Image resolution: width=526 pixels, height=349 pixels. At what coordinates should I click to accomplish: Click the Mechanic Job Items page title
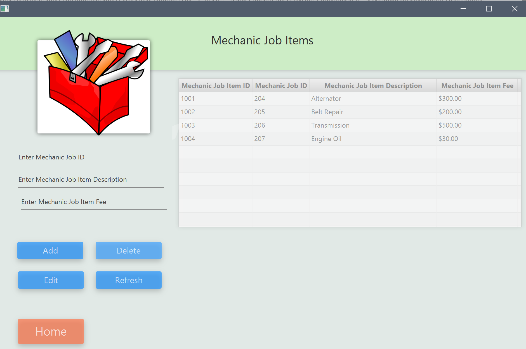[262, 40]
